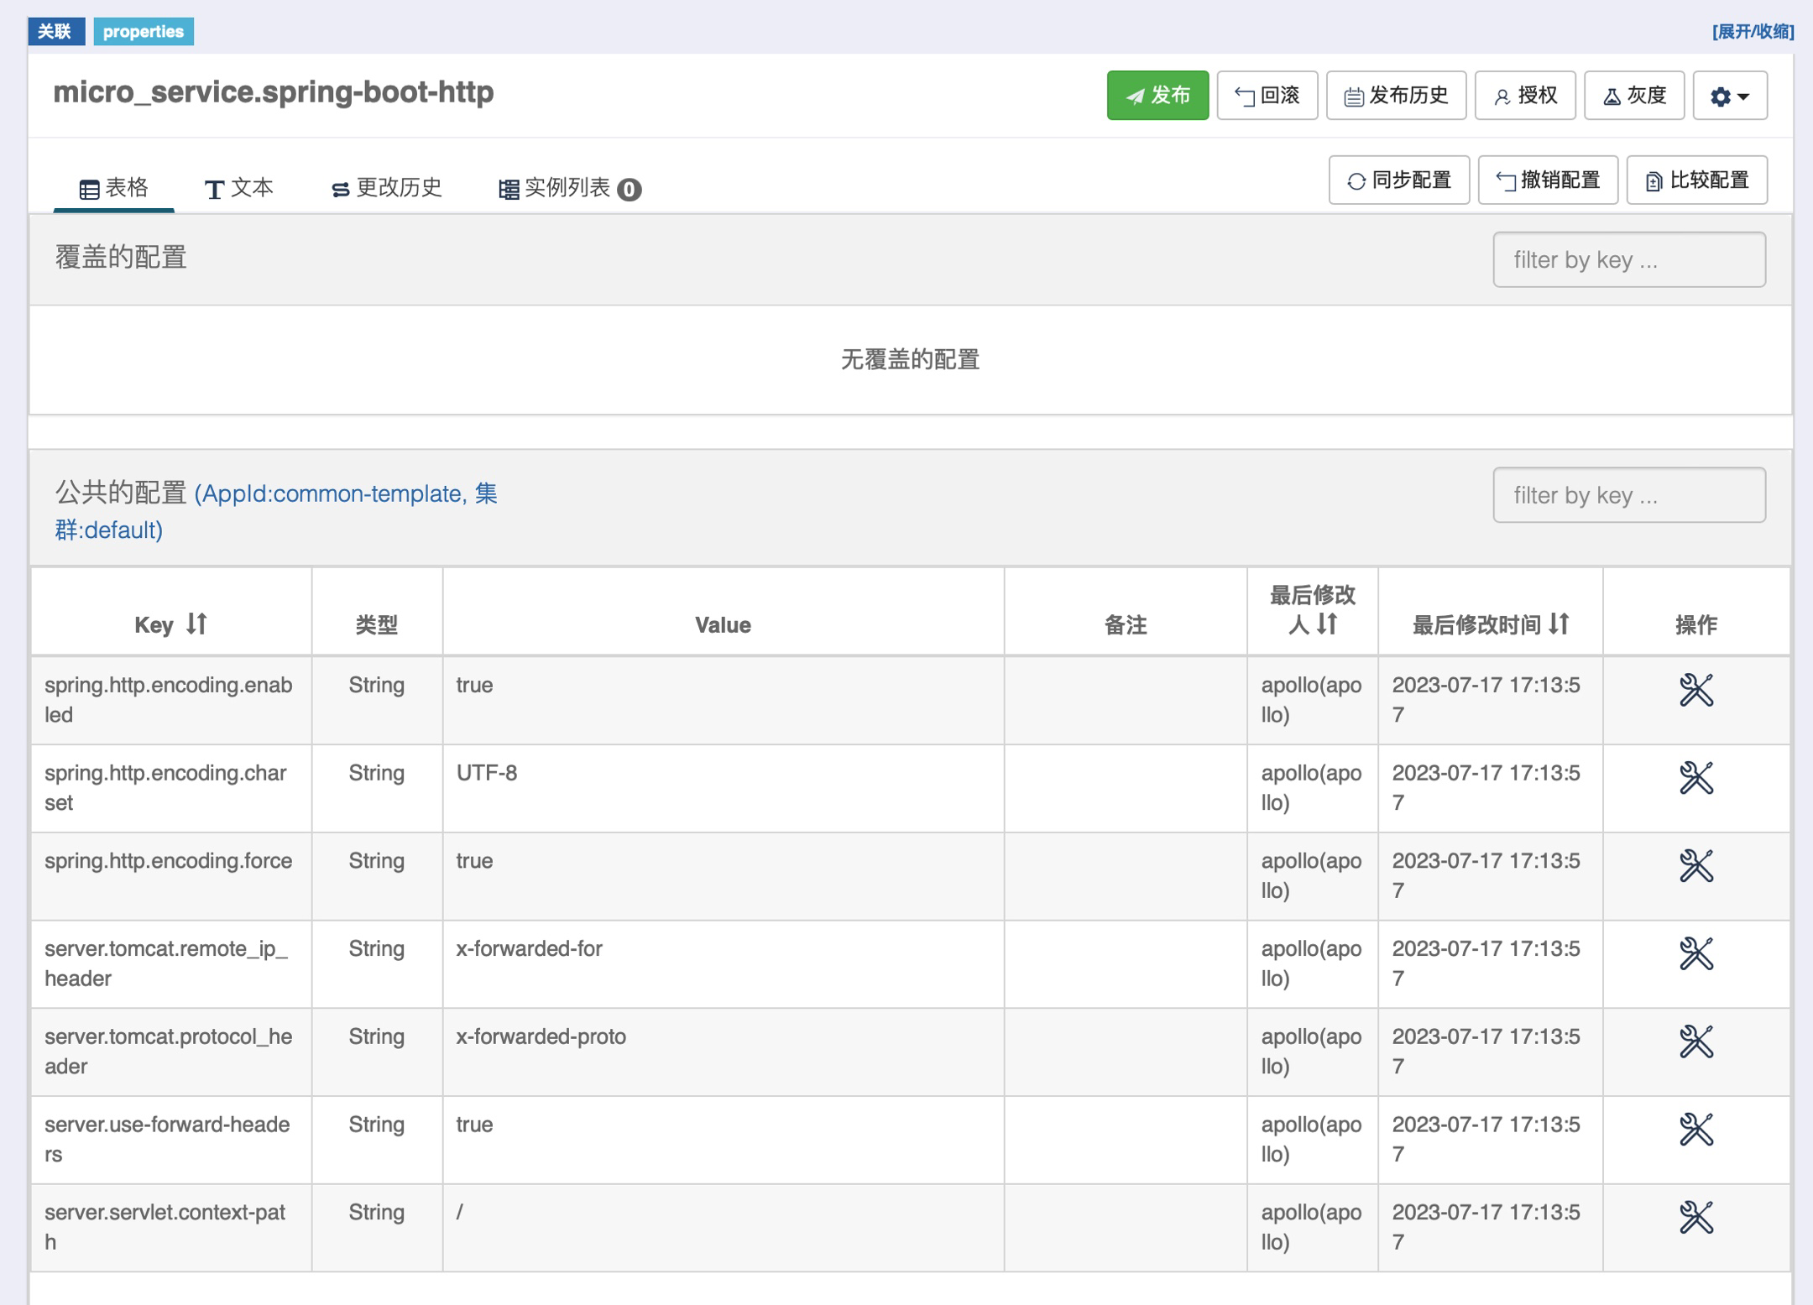Sort by last modified time arrows
The image size is (1813, 1305).
point(1559,624)
